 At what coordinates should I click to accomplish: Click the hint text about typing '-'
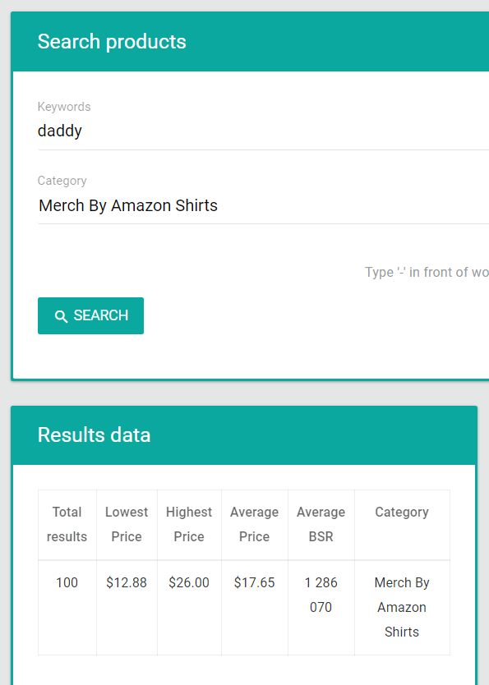[x=427, y=272]
